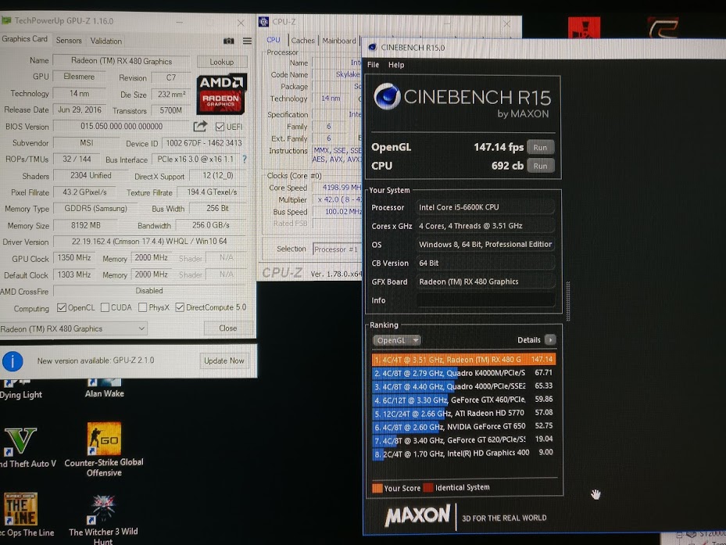The image size is (726, 545).
Task: Click the Shaders 2304 Unified value
Action: 91,175
